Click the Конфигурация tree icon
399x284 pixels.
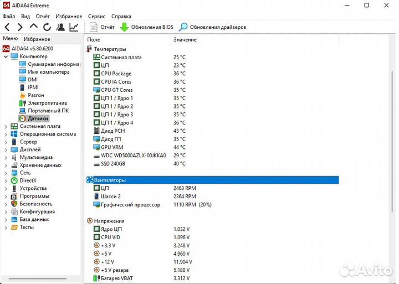(x=14, y=212)
